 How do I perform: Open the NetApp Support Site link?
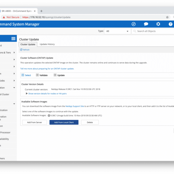click(x=75, y=106)
